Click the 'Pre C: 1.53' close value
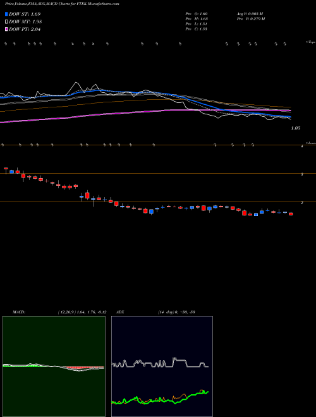This screenshot has height=417, width=316. pos(197,29)
